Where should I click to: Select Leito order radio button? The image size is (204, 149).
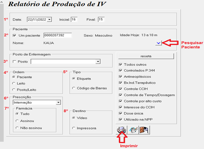(14, 83)
